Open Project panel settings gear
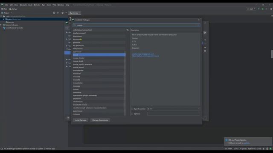This screenshot has height=153, width=273. [x=63, y=13]
